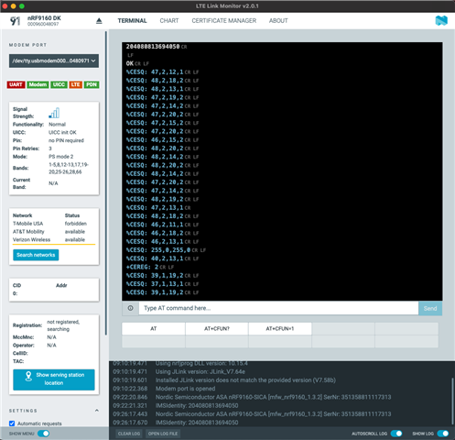Click the PDN status indicator
The height and width of the screenshot is (440, 455).
[92, 84]
